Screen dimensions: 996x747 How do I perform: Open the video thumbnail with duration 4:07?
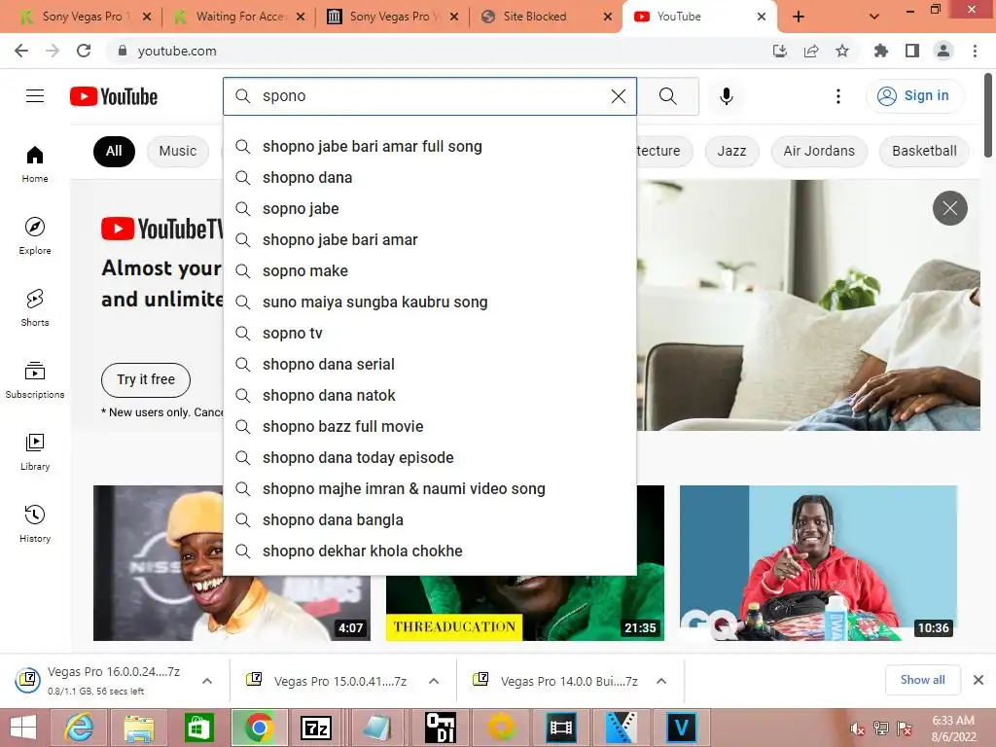click(231, 563)
